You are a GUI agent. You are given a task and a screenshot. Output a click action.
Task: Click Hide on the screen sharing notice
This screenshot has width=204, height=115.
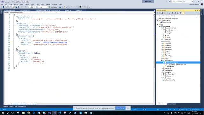click(128, 108)
